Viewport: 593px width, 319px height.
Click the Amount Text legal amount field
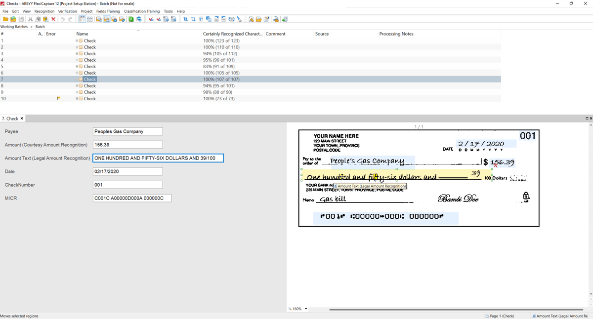click(x=158, y=158)
